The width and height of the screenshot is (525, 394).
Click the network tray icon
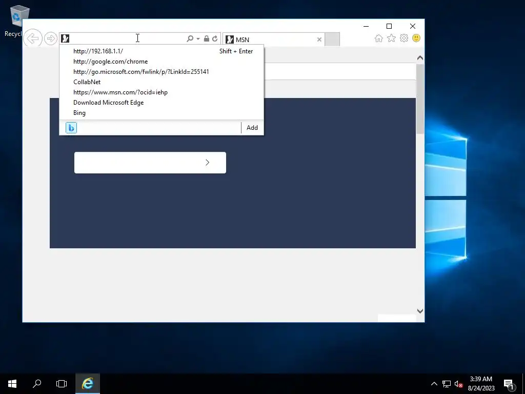pyautogui.click(x=447, y=384)
